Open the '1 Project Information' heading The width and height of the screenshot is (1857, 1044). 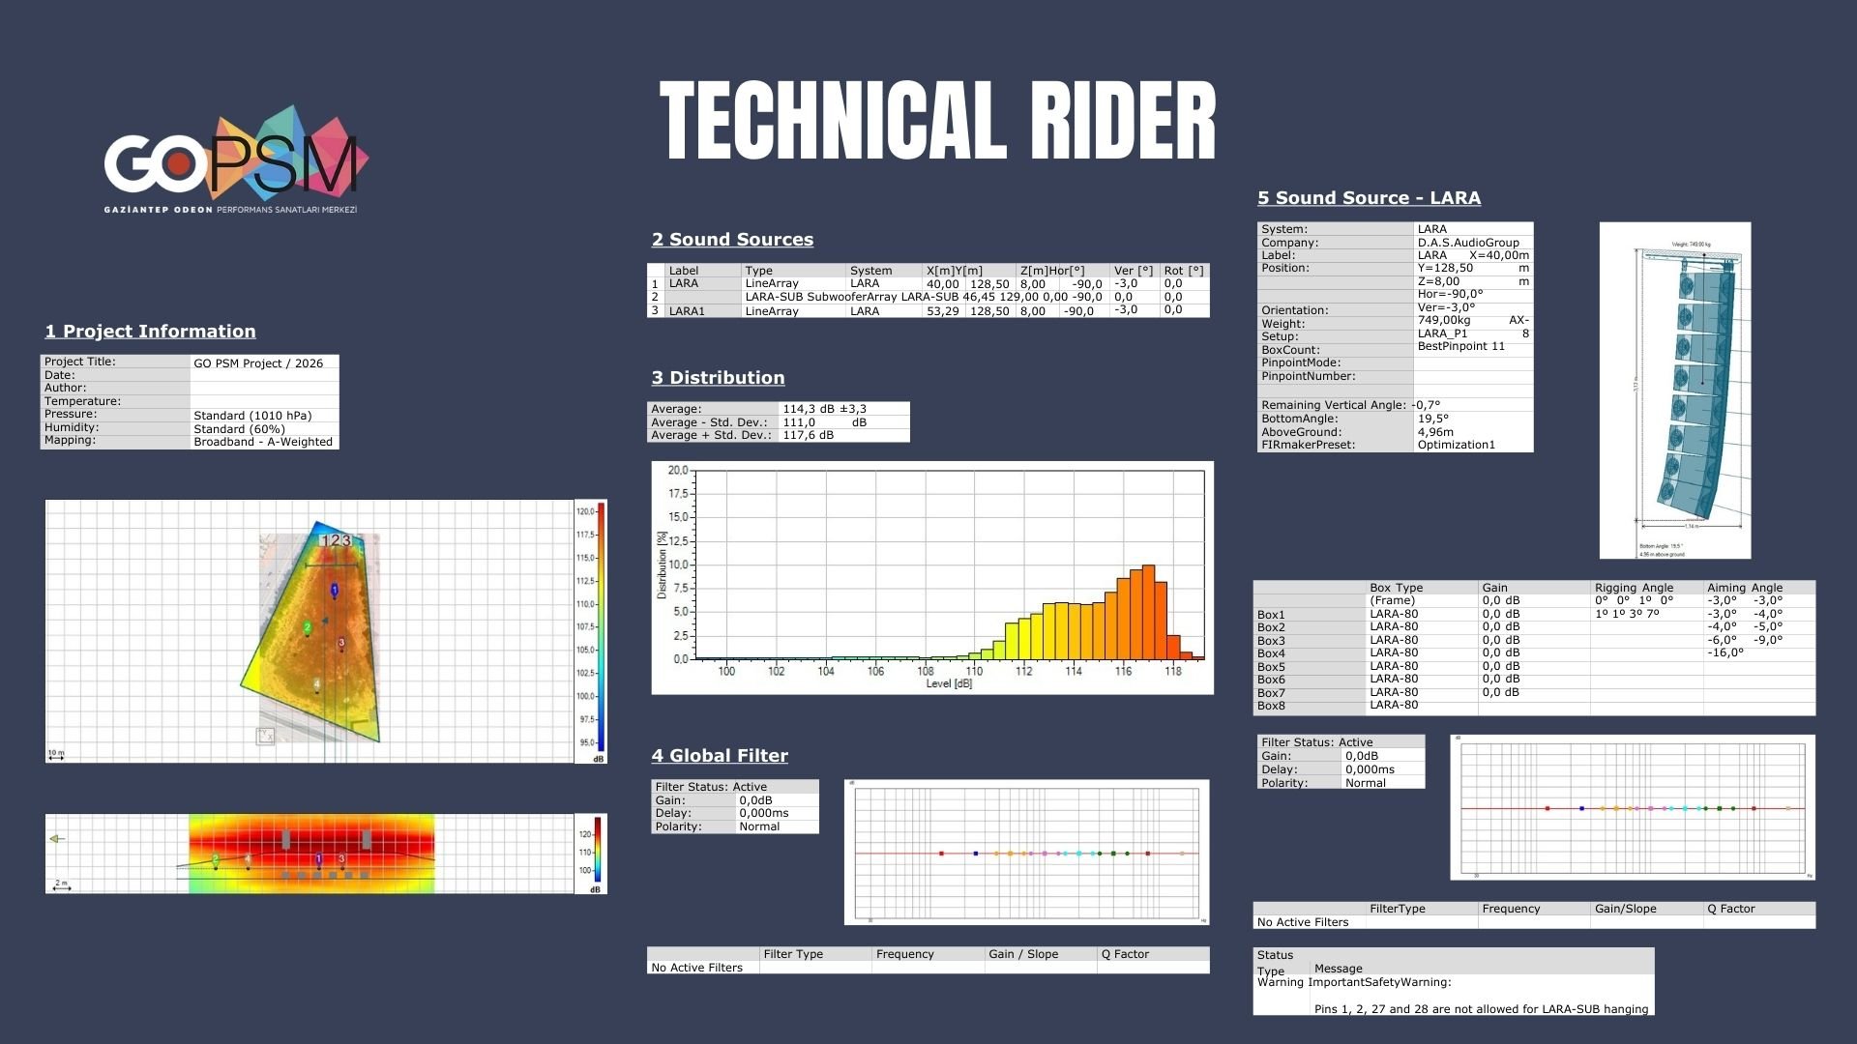tap(150, 332)
